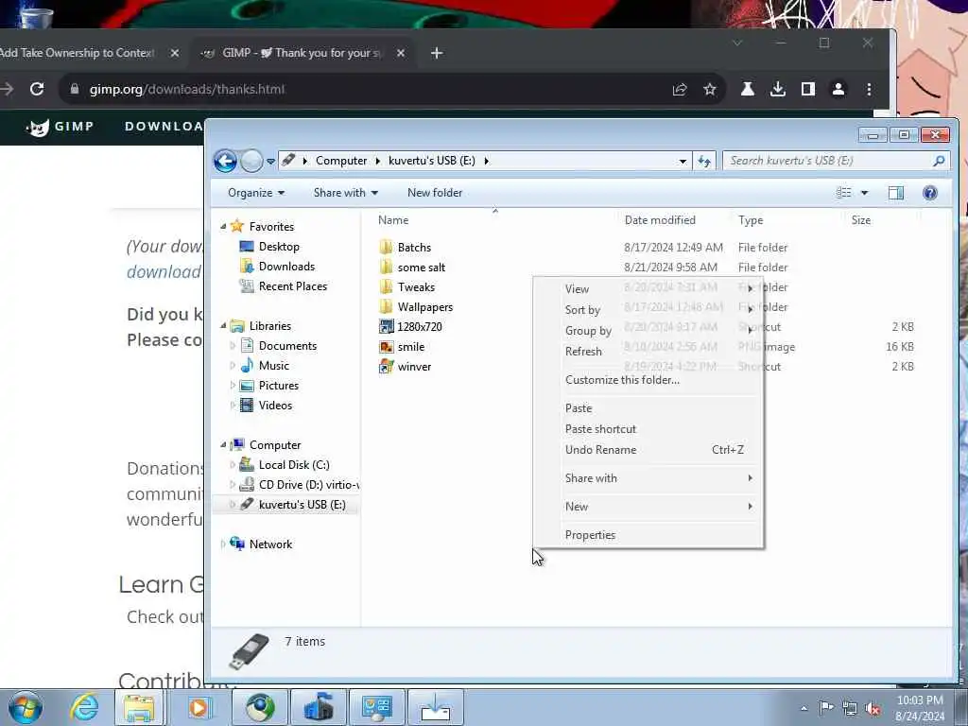
Task: Select the Videos library
Action: coord(275,405)
